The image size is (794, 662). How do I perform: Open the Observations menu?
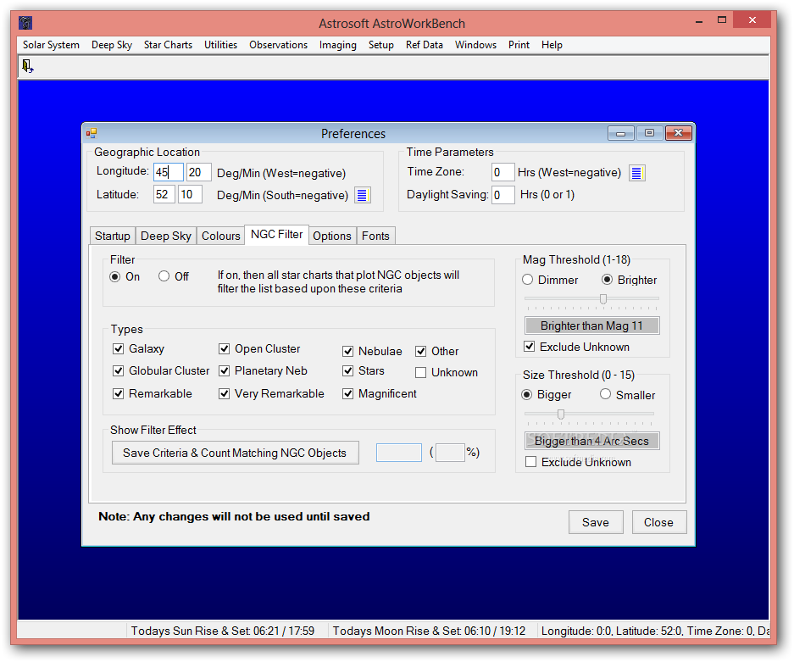point(279,45)
